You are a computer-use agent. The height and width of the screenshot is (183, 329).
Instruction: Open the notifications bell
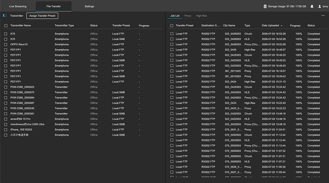pos(312,7)
